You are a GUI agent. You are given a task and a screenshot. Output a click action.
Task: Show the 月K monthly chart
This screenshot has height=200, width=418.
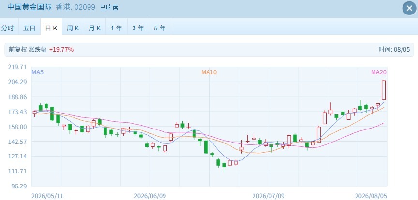tap(95, 28)
